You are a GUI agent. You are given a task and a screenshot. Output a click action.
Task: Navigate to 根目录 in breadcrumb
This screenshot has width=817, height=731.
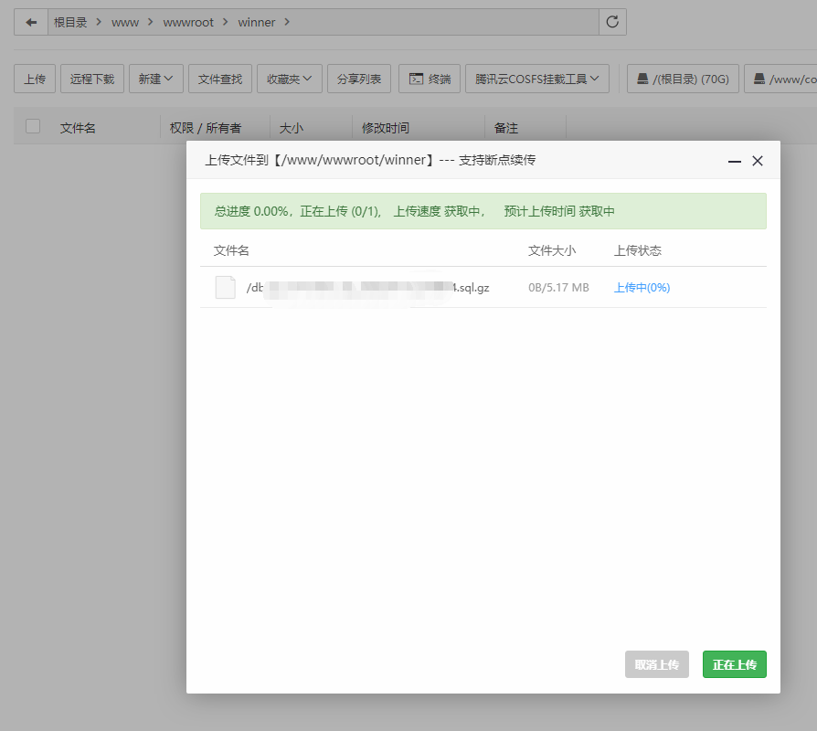(x=70, y=23)
